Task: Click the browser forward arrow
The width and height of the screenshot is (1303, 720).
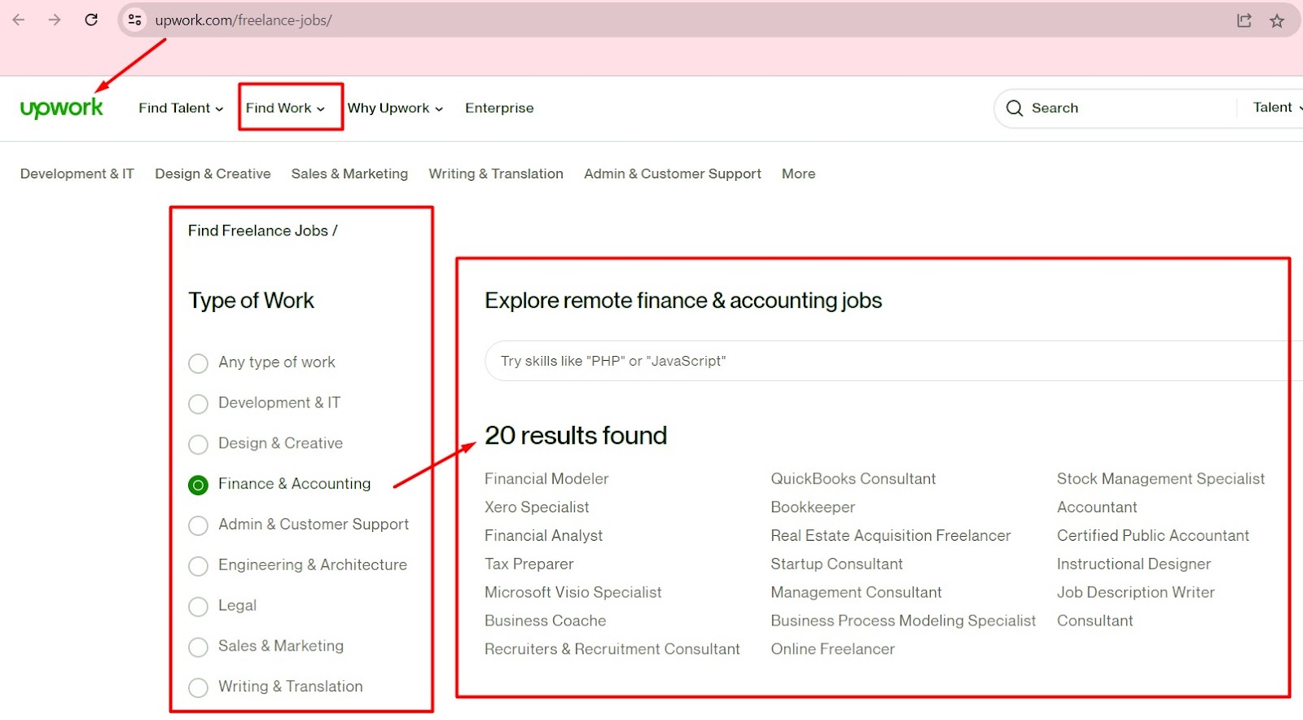Action: click(x=55, y=20)
